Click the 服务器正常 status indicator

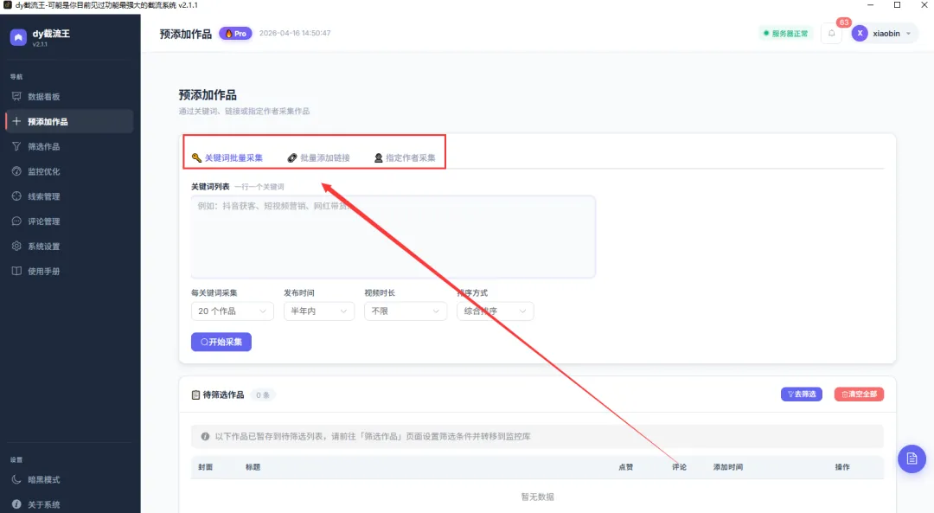pos(785,34)
